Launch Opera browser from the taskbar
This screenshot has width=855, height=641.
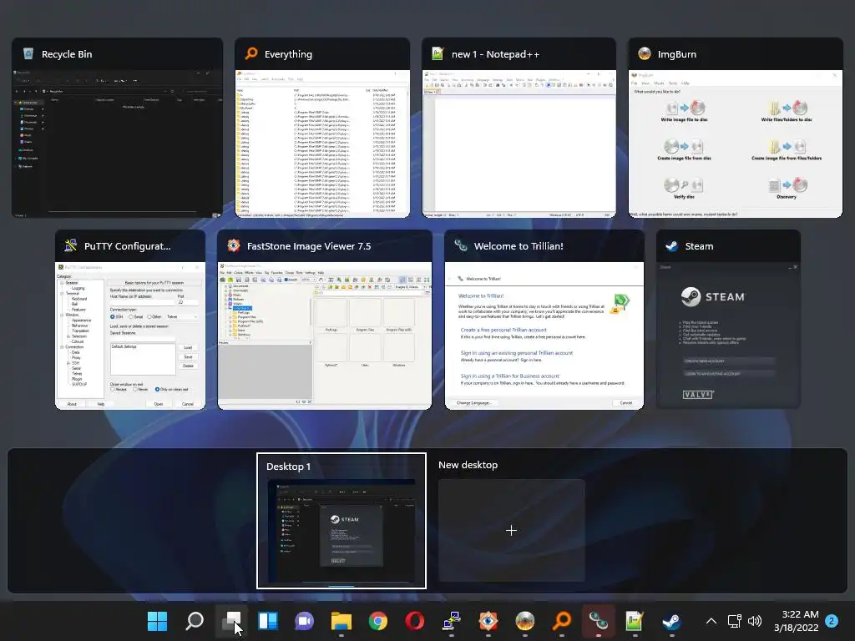415,621
